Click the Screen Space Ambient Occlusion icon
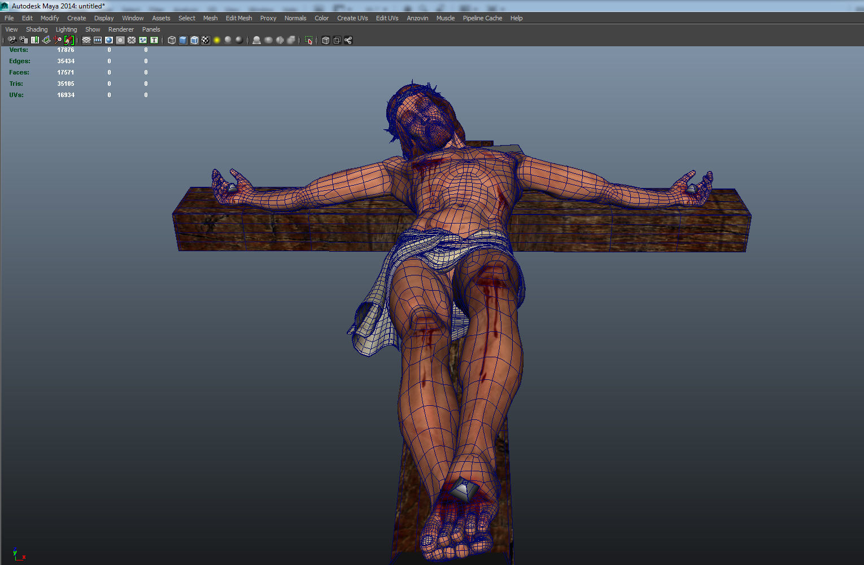864x565 pixels. tap(256, 40)
